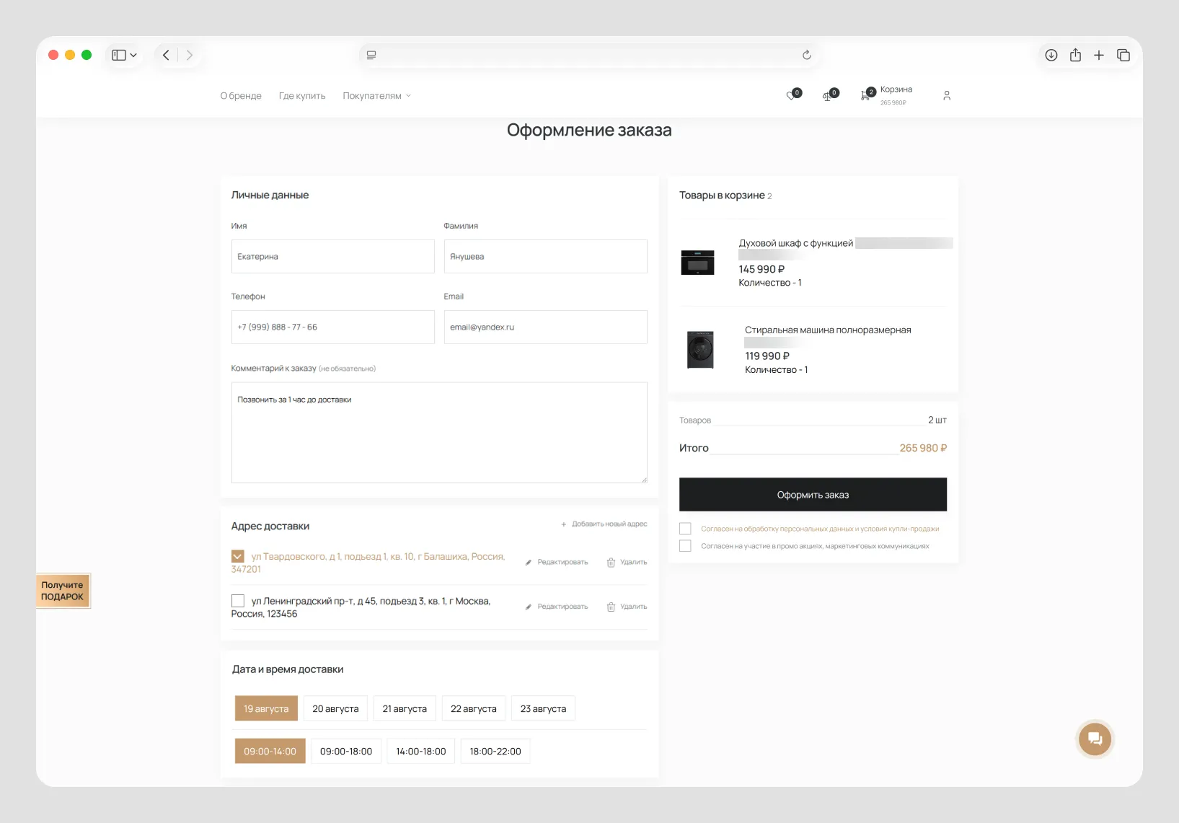Expand the browser sidebar toggle dropdown

point(124,55)
